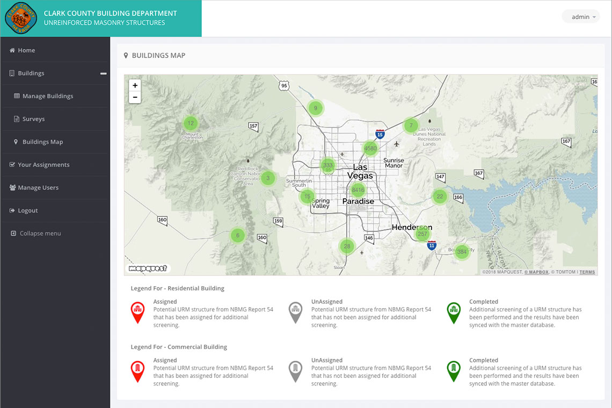Image resolution: width=612 pixels, height=408 pixels.
Task: Click the cluster marker labeled 384
Action: tap(462, 252)
